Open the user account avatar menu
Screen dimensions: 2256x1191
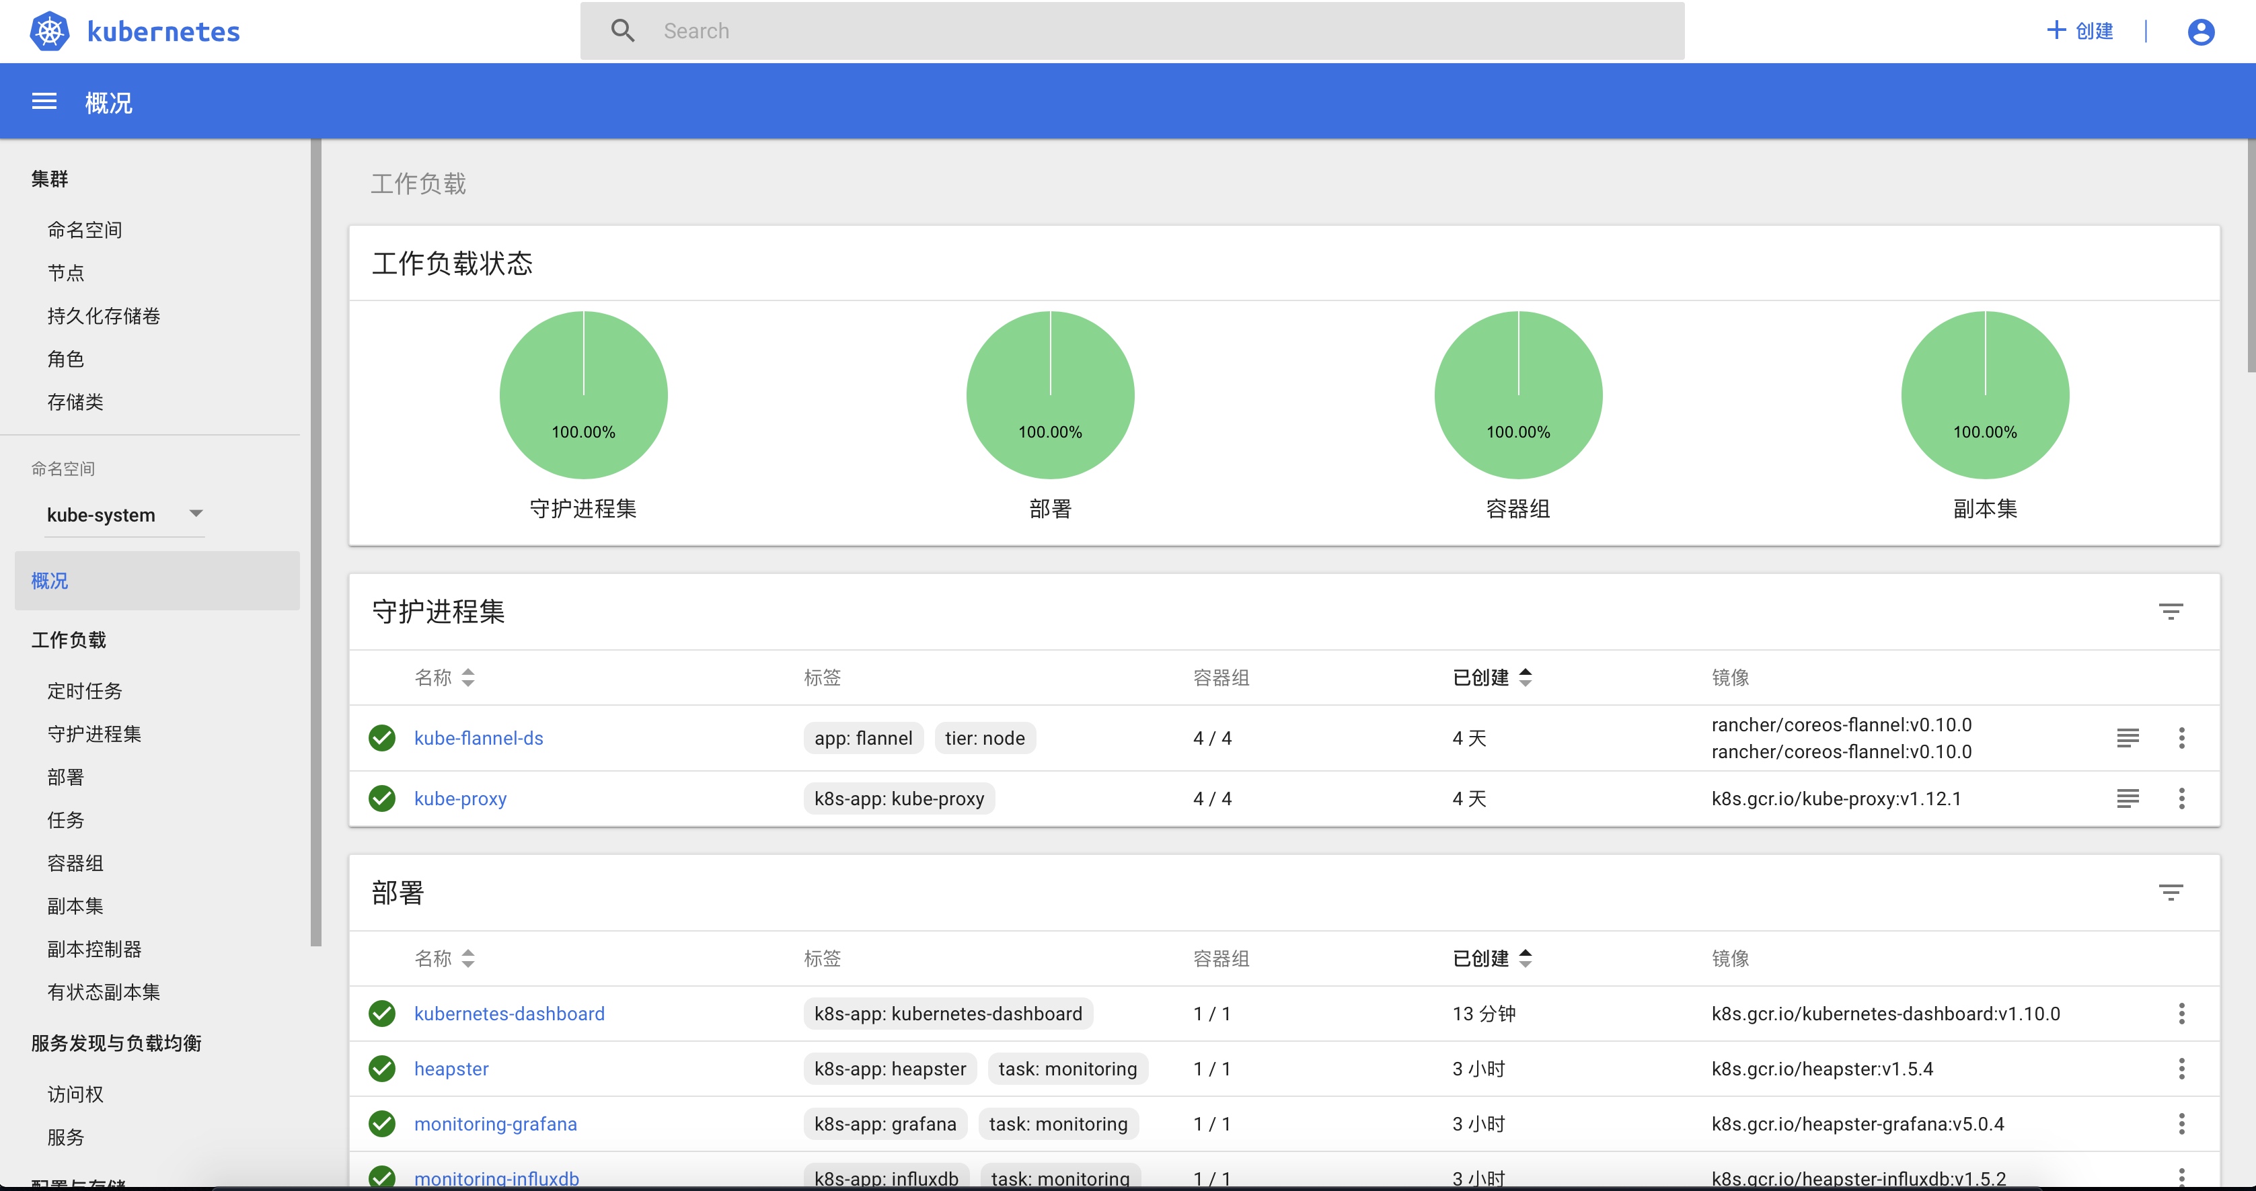point(2200,32)
